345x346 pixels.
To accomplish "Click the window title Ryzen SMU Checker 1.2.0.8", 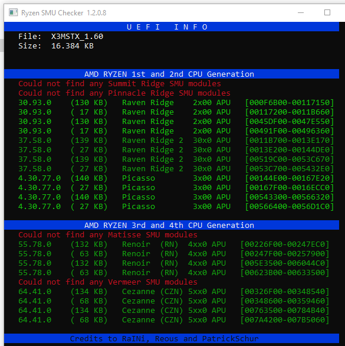I will tap(64, 13).
